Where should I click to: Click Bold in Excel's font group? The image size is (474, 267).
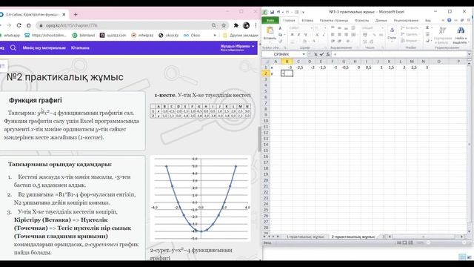(x=292, y=35)
